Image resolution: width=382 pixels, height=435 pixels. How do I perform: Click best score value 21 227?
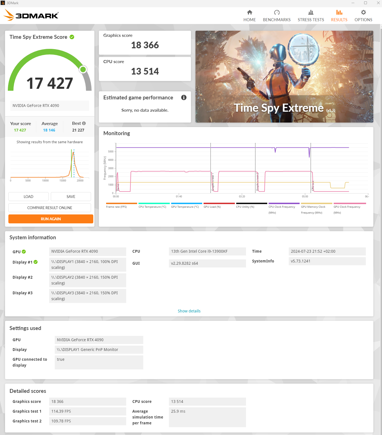click(x=78, y=130)
